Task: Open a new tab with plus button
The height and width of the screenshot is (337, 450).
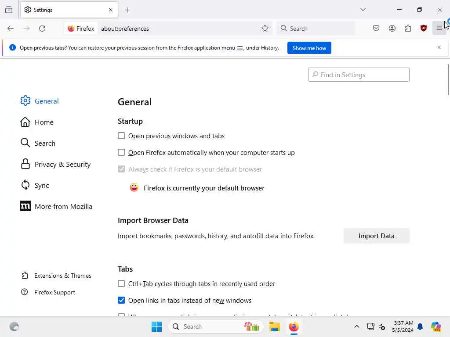Action: pyautogui.click(x=127, y=10)
